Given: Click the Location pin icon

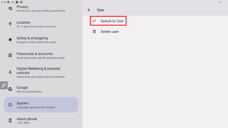Looking at the screenshot, I should pos(10,24).
